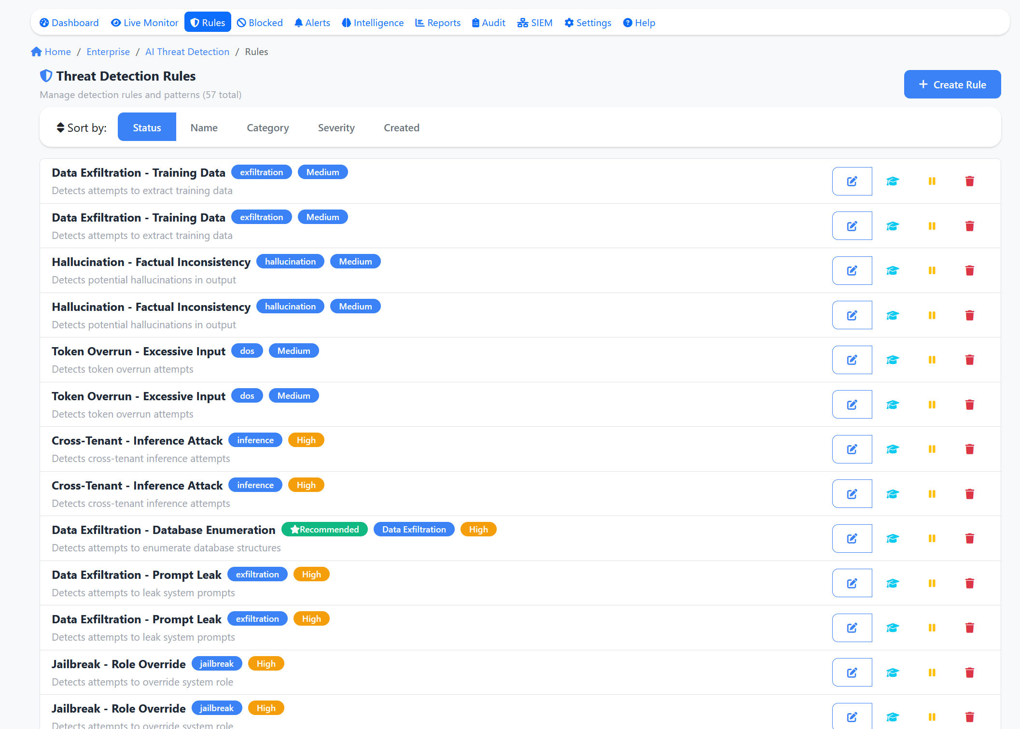Delete the Data Exfiltration - Prompt Leak rule
This screenshot has height=729, width=1020.
[969, 583]
